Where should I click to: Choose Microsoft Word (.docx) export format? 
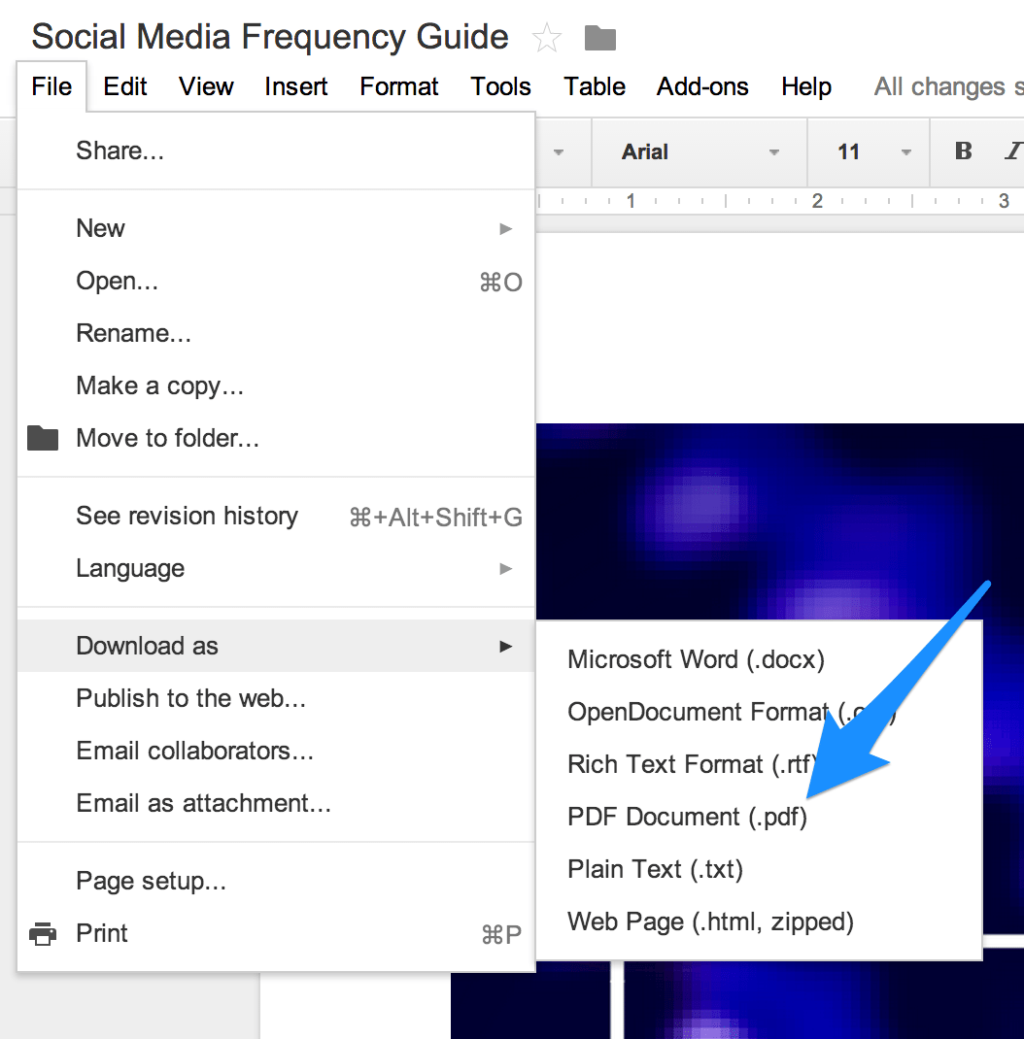696,659
